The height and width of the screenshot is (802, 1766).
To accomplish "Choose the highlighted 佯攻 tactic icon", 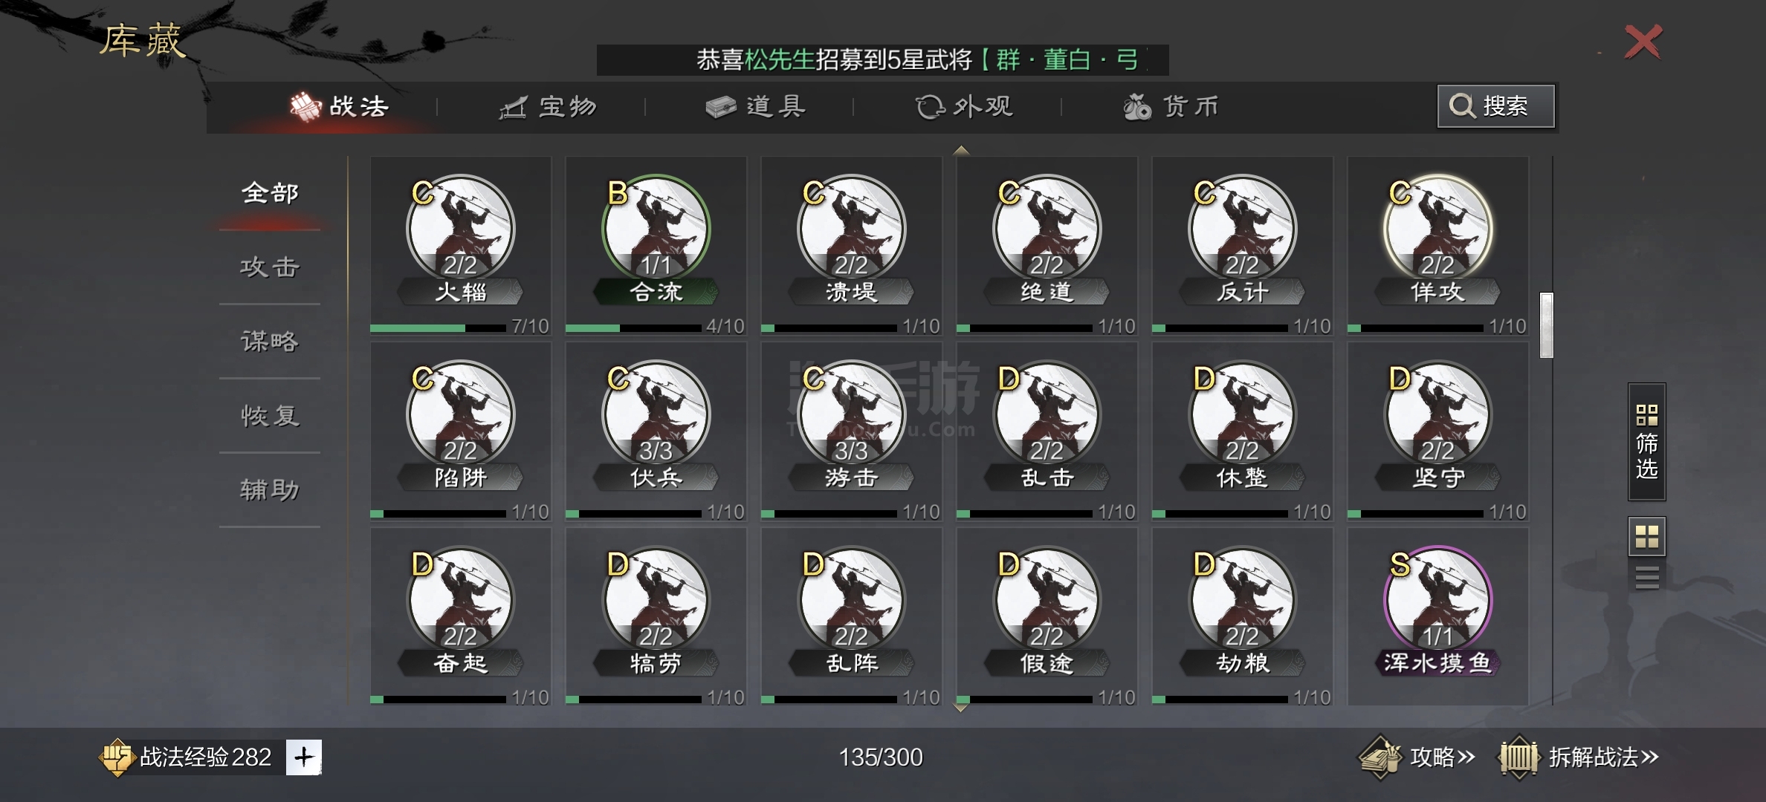I will [1437, 230].
